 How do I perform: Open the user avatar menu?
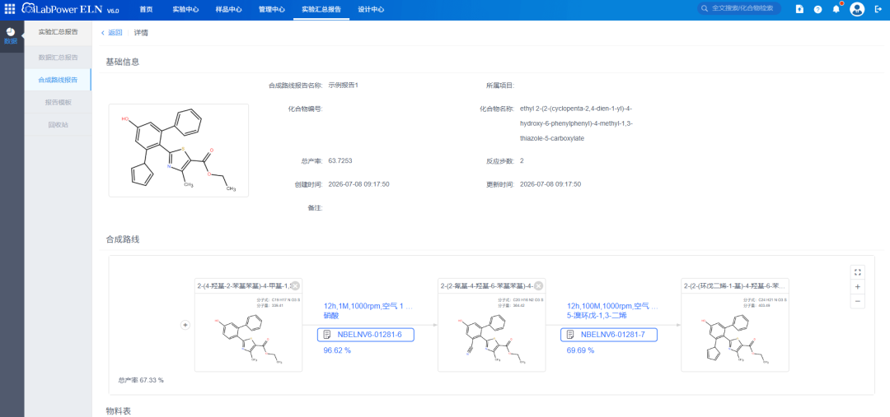click(856, 9)
